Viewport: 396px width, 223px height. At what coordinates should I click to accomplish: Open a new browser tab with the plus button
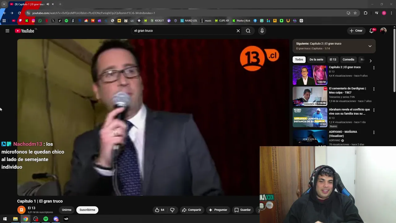60,4
